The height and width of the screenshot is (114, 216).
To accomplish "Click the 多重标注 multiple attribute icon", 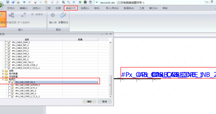I will pyautogui.click(x=63, y=15).
